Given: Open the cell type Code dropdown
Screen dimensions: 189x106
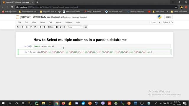Looking at the screenshot, I should pyautogui.click(x=75, y=27).
